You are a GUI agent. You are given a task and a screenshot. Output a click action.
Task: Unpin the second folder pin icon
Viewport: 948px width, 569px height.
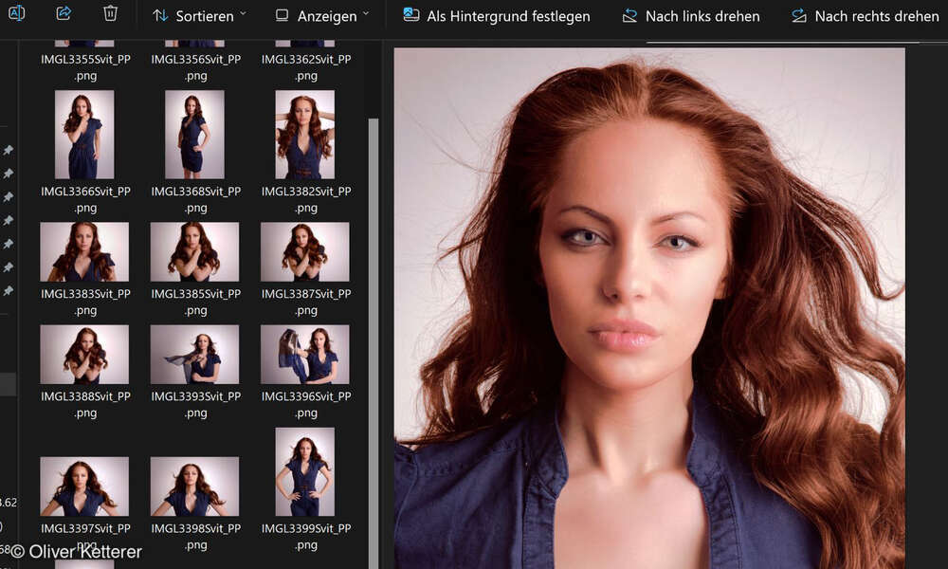click(9, 174)
